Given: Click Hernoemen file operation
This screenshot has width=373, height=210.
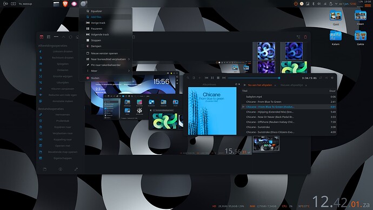Looking at the screenshot, I should (62, 115).
